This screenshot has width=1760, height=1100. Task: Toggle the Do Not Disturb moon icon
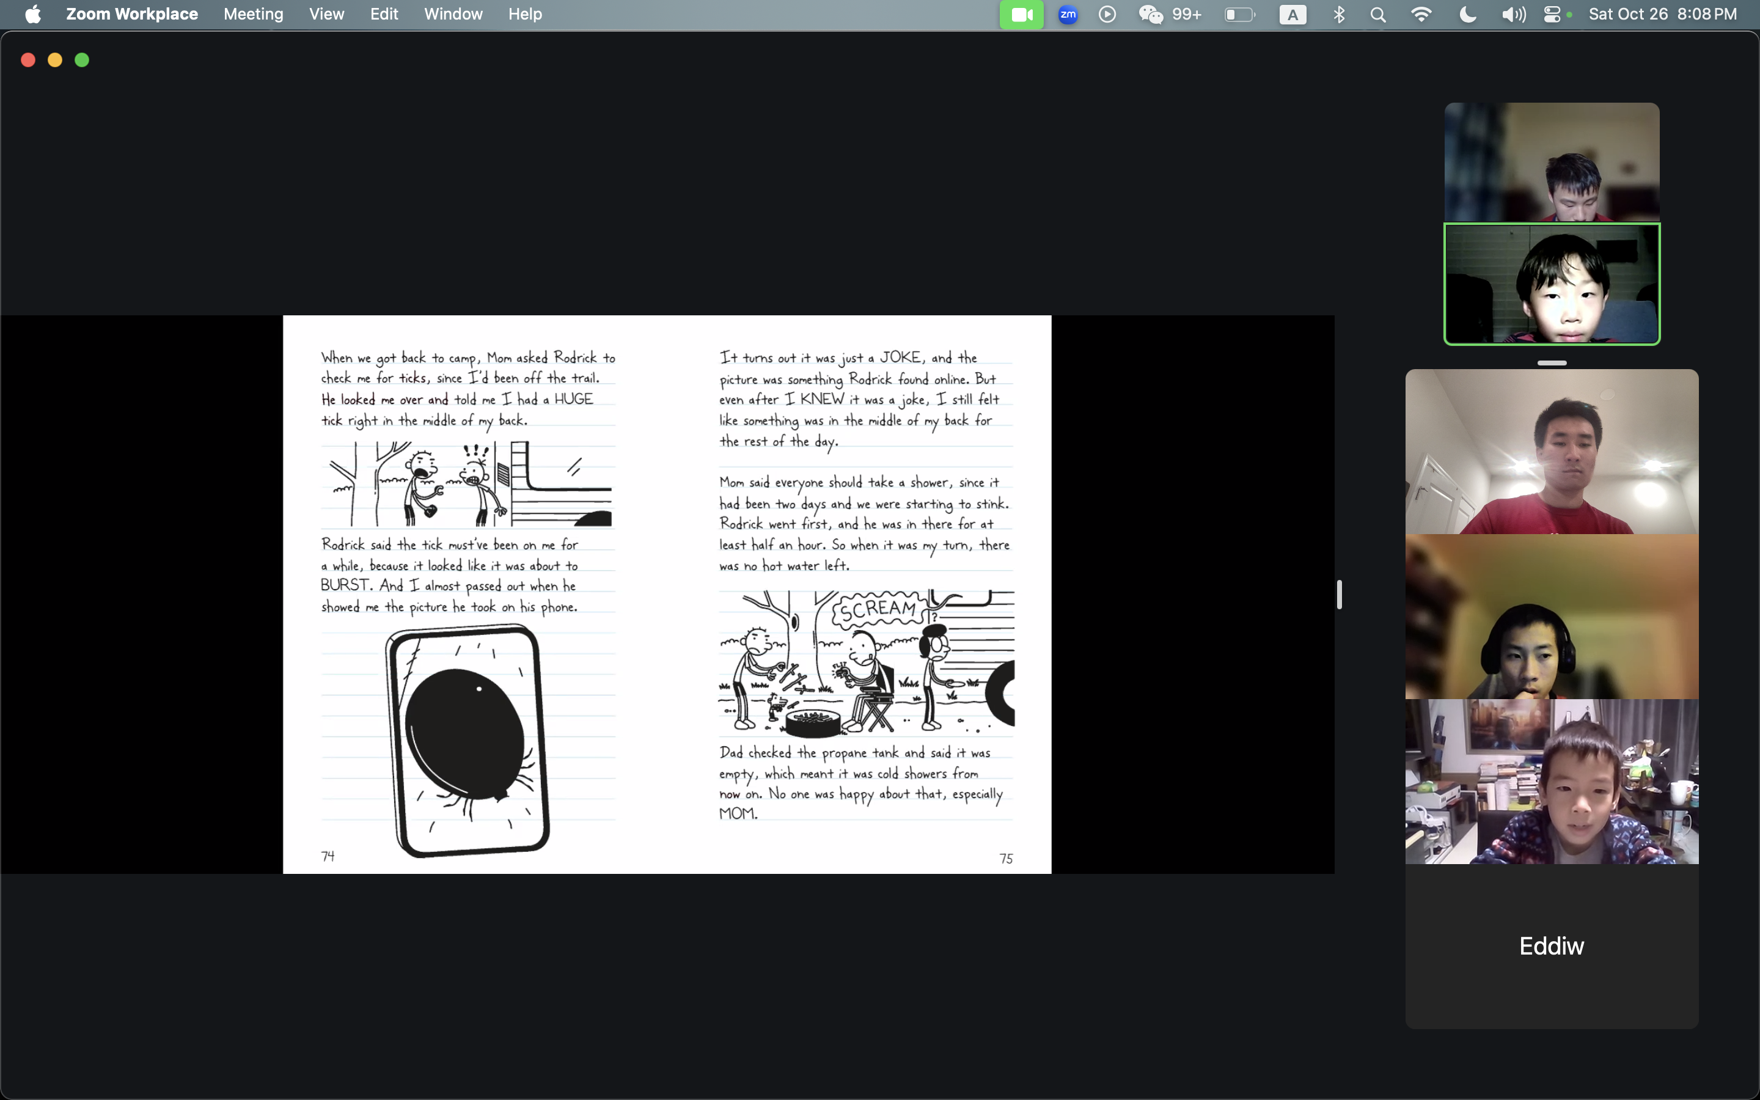(x=1468, y=15)
